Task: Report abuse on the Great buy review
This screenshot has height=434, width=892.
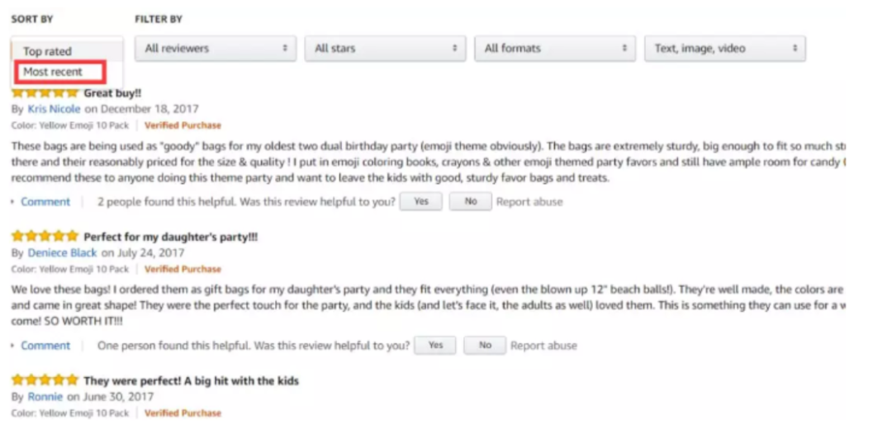Action: [529, 201]
